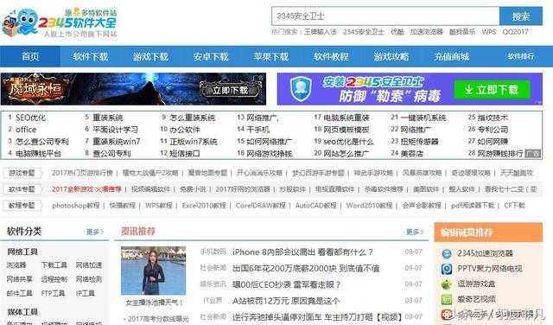This screenshot has height=325, width=553.
Task: Click the female weather anchor thumbnail
Action: click(x=153, y=271)
